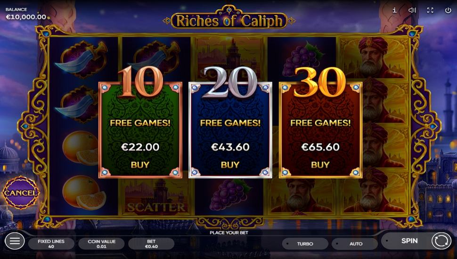This screenshot has height=259, width=457.
Task: Open the Coin Value selector
Action: pyautogui.click(x=101, y=244)
